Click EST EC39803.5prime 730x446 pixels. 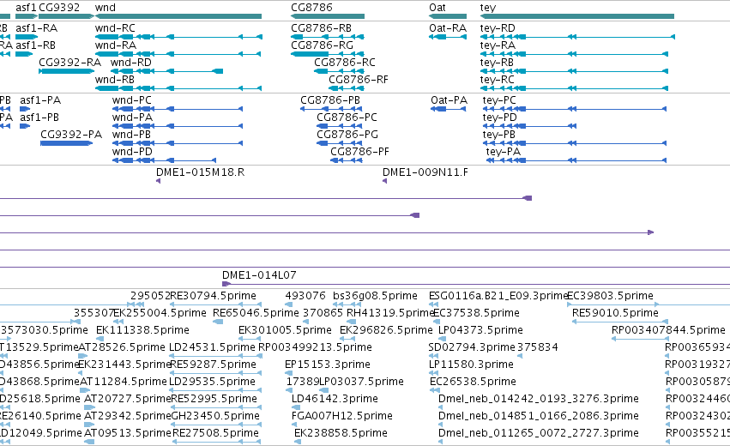pos(610,296)
